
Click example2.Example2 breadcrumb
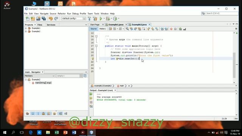coord(103,86)
